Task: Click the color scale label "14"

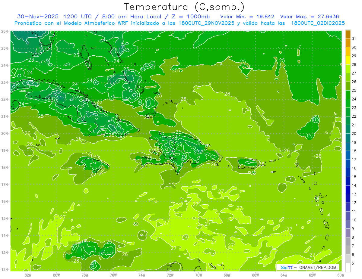Action: pos(354,185)
